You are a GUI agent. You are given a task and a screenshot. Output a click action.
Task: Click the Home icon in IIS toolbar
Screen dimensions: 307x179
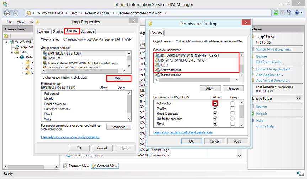point(289,13)
